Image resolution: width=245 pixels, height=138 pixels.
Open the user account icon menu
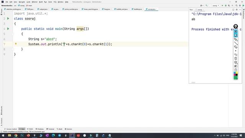[x=202, y=5]
